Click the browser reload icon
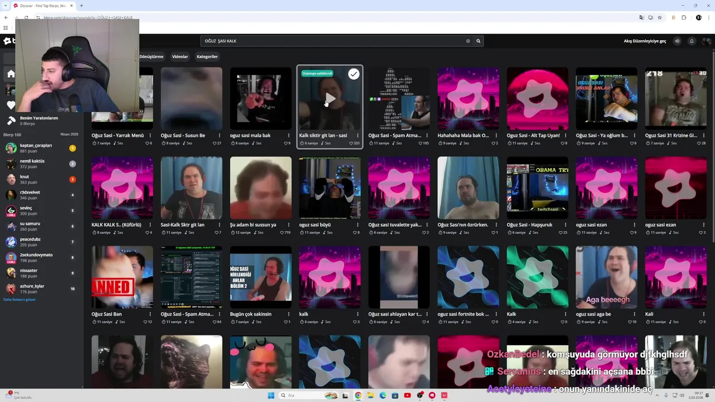 [26, 17]
